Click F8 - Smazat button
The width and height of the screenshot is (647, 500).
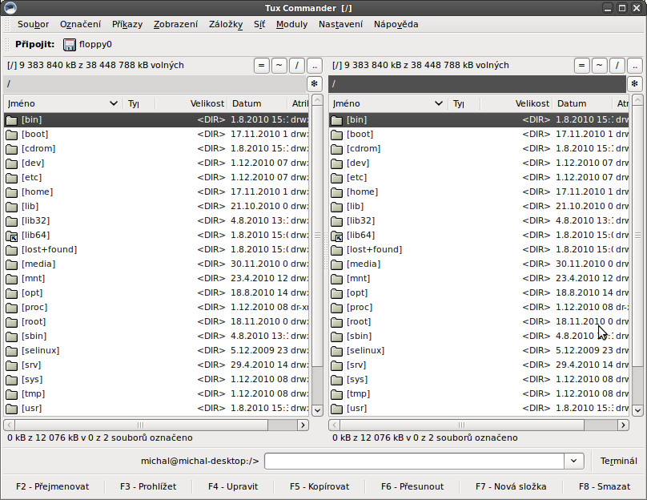click(x=605, y=486)
